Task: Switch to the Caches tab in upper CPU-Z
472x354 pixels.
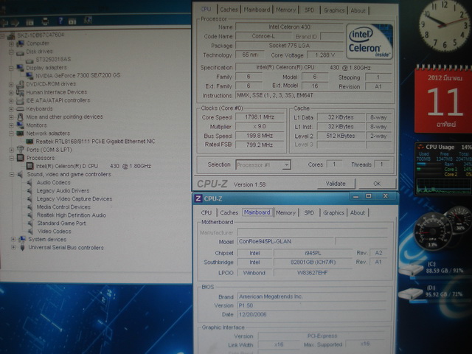Action: click(229, 10)
